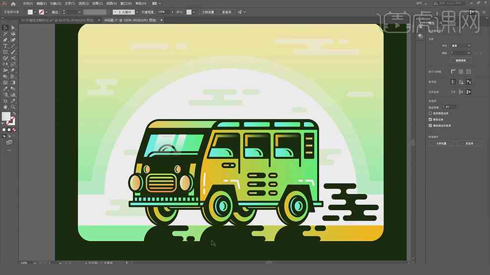Toggle transparency grid in Properties panel
Viewport: 490px width, 275px height.
pos(468,72)
